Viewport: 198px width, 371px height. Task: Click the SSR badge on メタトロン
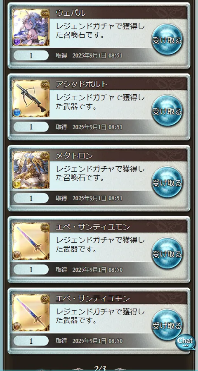point(45,156)
